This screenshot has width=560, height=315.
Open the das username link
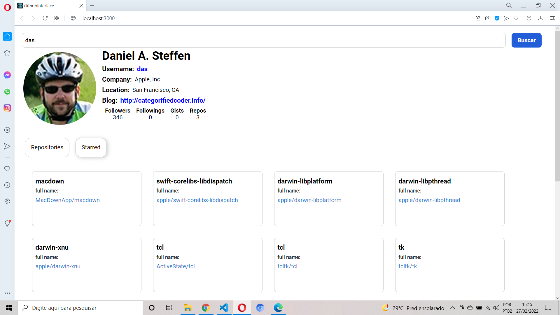(142, 69)
